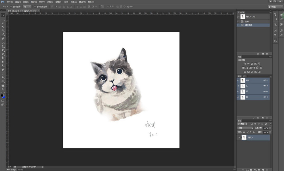This screenshot has height=171, width=284.
Task: Add a Levels adjustment
Action: tap(248, 64)
